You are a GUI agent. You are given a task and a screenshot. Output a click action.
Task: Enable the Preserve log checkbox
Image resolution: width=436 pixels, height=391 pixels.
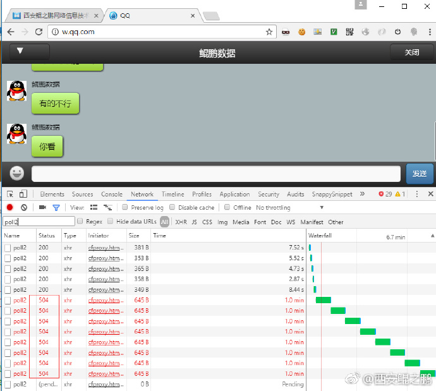(x=125, y=207)
